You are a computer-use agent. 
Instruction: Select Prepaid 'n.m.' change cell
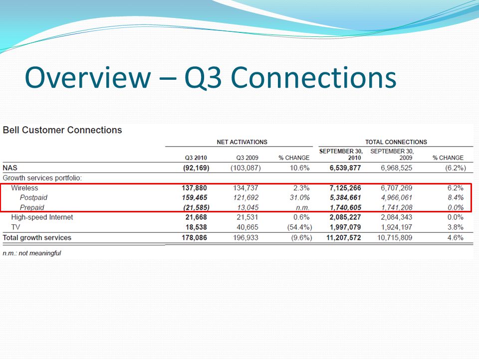[x=302, y=208]
